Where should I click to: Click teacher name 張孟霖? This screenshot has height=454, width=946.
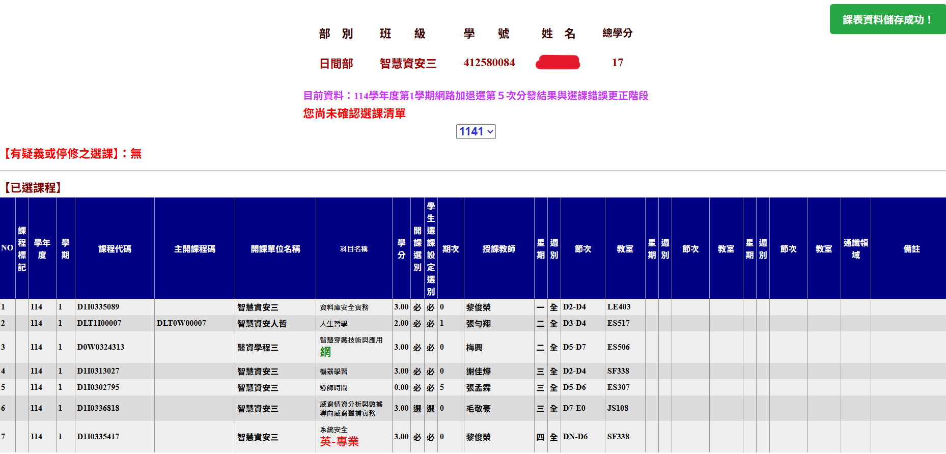479,388
